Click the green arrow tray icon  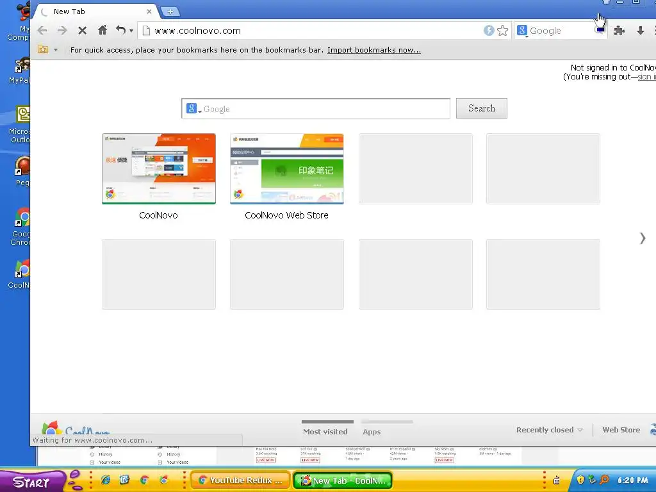coord(592,480)
